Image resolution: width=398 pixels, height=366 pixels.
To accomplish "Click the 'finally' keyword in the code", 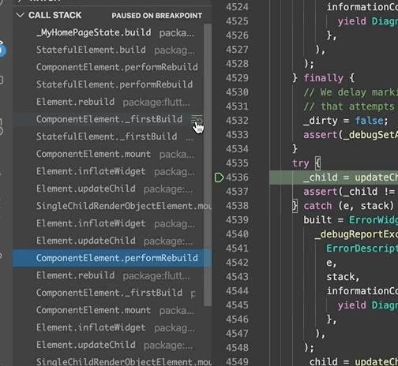I will (x=324, y=78).
